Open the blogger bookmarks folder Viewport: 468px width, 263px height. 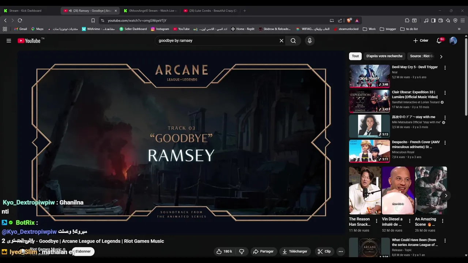[388, 29]
